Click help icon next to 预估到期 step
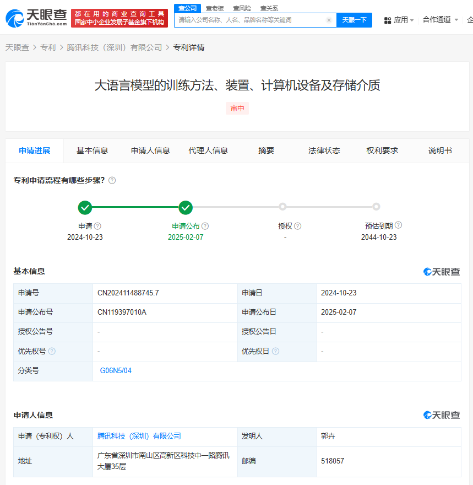 [x=399, y=225]
